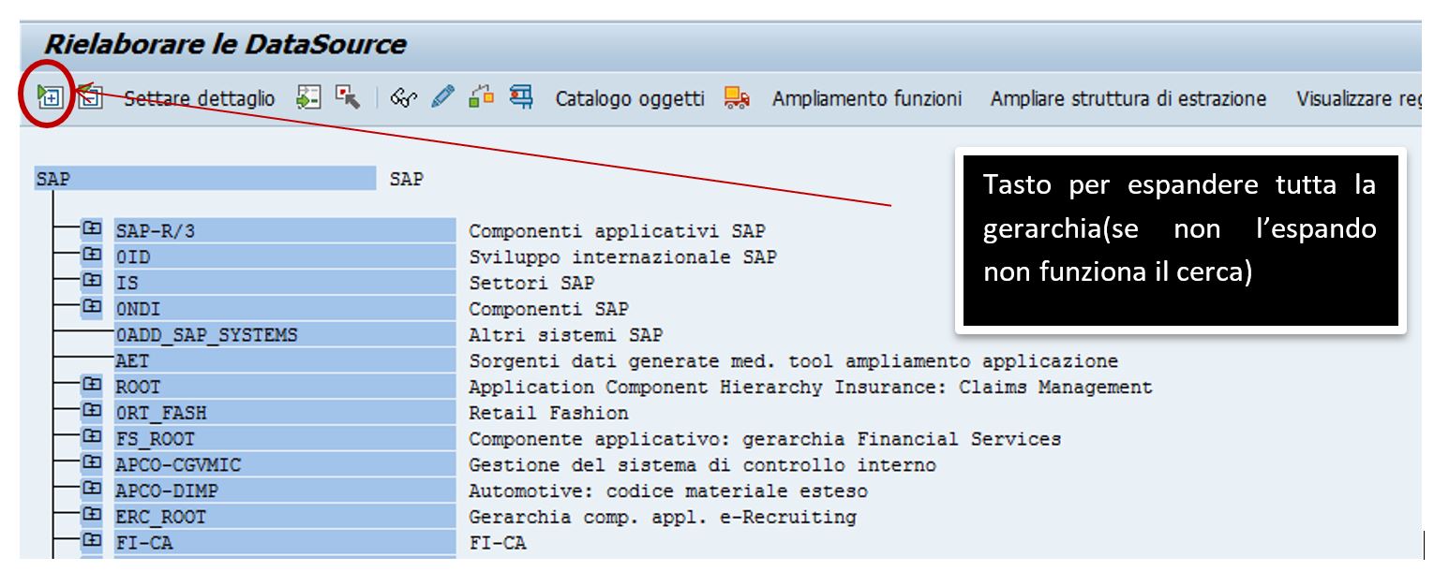Expand the FS_ROOT branch plus icon
1449x586 pixels.
coord(91,438)
